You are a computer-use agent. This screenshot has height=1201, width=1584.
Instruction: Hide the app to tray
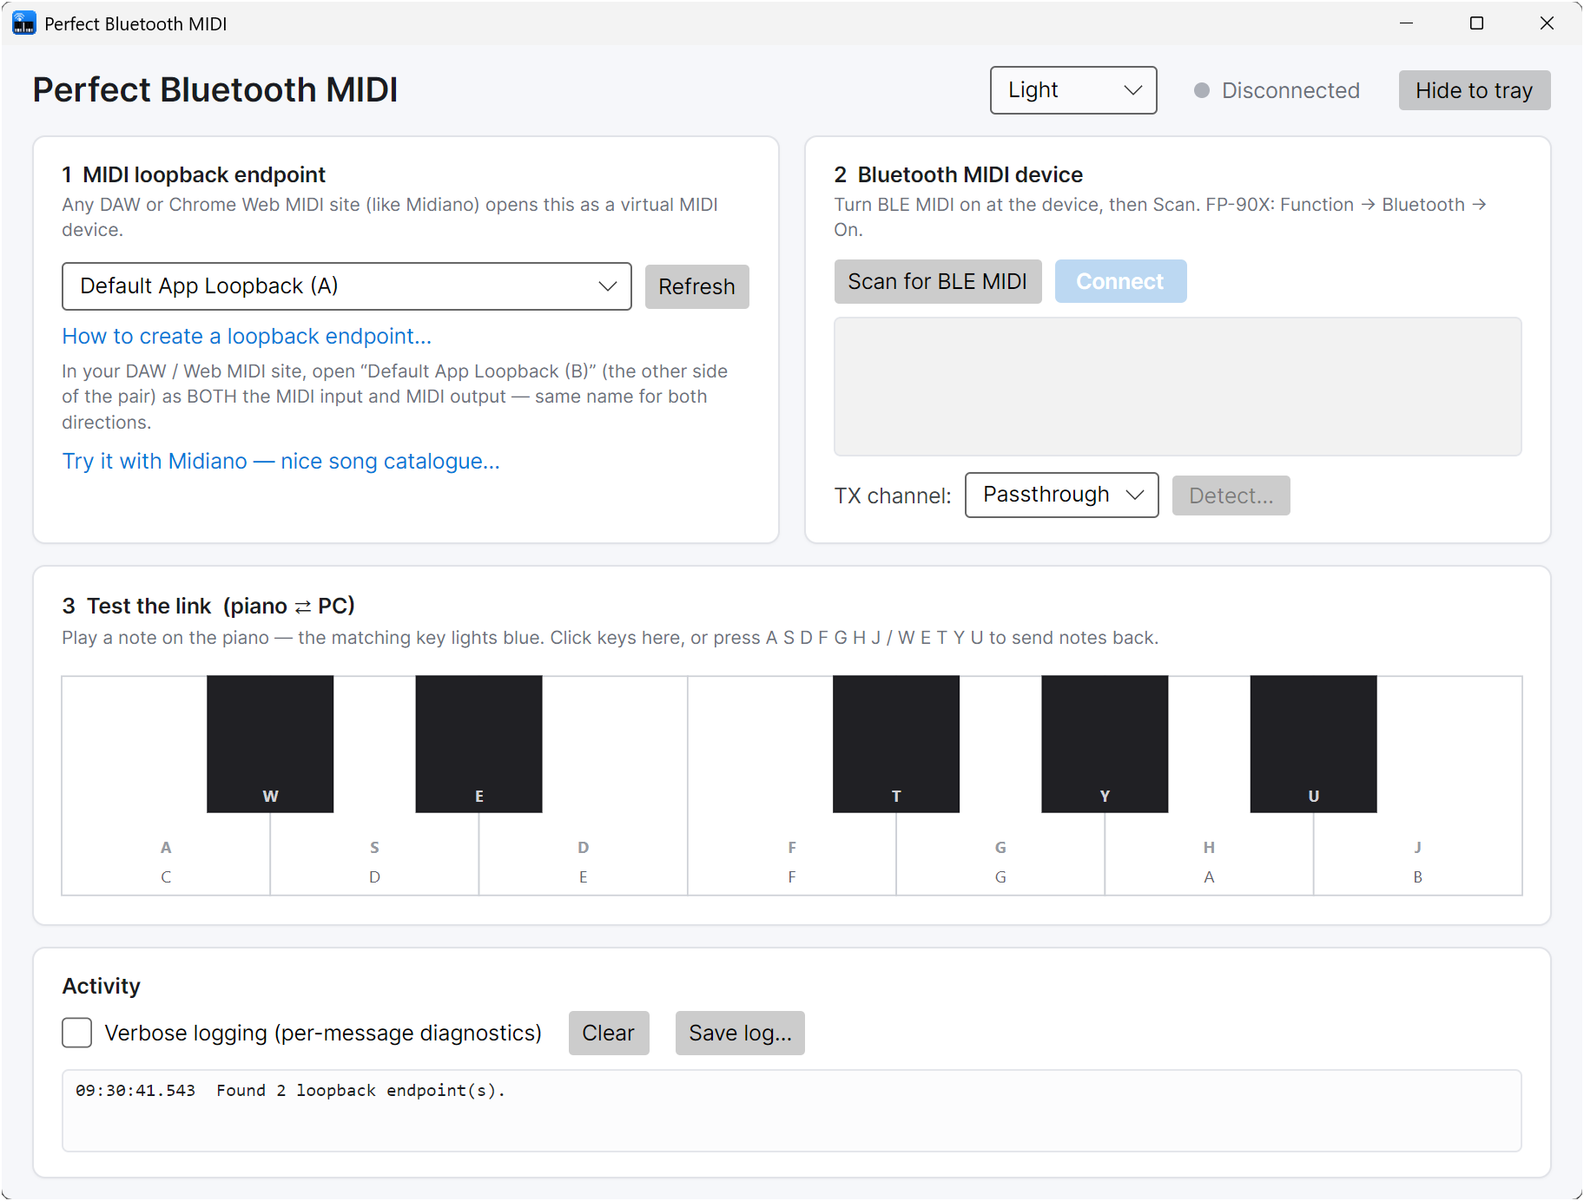pos(1474,90)
